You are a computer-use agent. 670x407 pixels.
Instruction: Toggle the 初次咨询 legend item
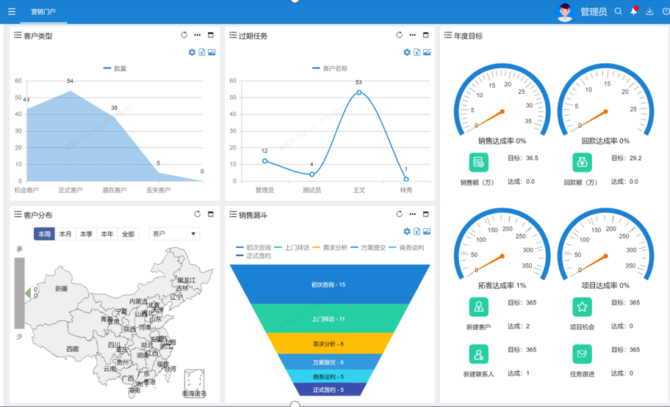click(253, 248)
